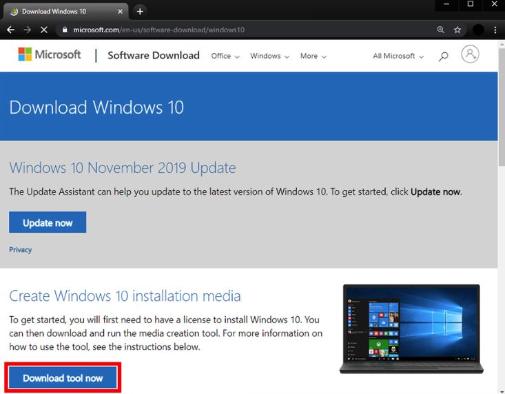Click the Microsoft logo
The image size is (505, 394).
[x=50, y=54]
